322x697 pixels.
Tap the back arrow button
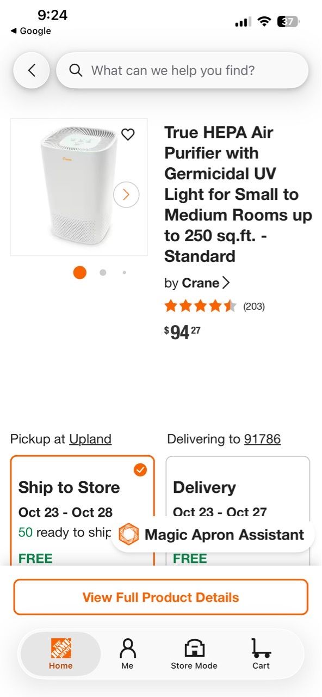32,70
